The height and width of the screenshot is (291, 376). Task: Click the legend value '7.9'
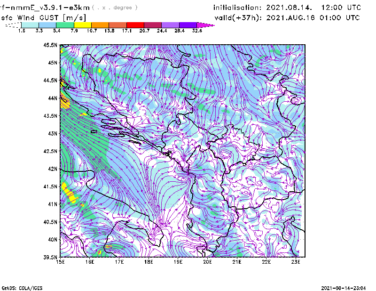(x=74, y=31)
